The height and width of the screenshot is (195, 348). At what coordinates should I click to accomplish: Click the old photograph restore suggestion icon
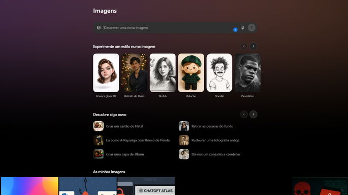click(184, 140)
